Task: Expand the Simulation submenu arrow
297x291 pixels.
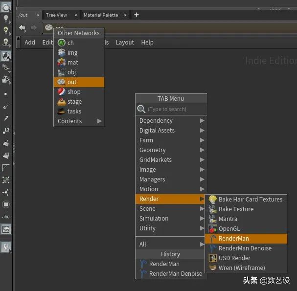Action: [202, 218]
